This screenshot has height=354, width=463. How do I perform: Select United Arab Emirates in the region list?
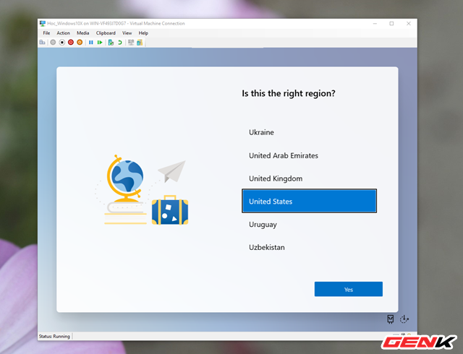click(x=309, y=155)
